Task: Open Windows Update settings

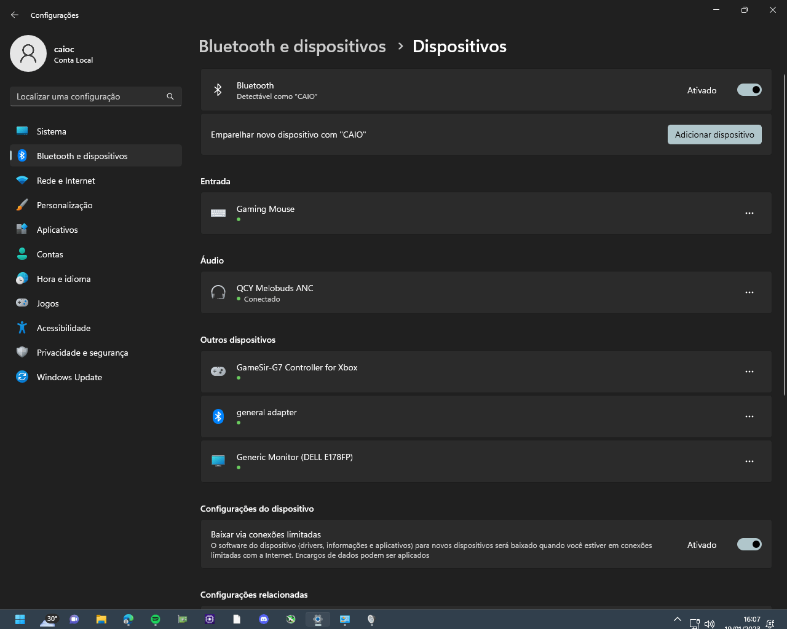Action: click(96, 377)
